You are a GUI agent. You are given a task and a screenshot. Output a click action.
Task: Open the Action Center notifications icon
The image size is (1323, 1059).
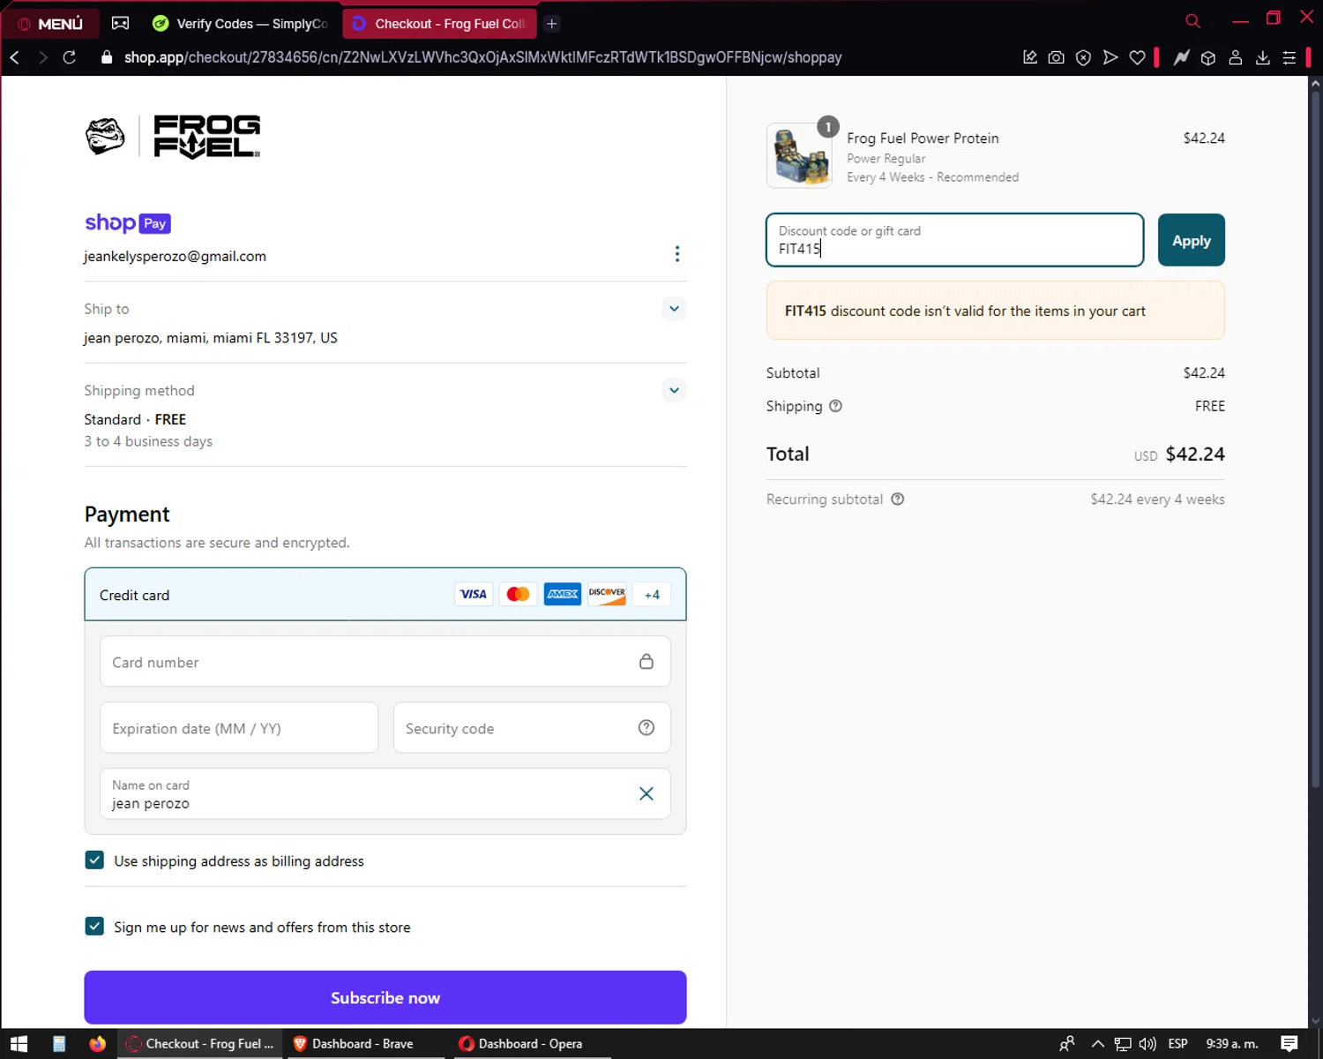[1289, 1044]
